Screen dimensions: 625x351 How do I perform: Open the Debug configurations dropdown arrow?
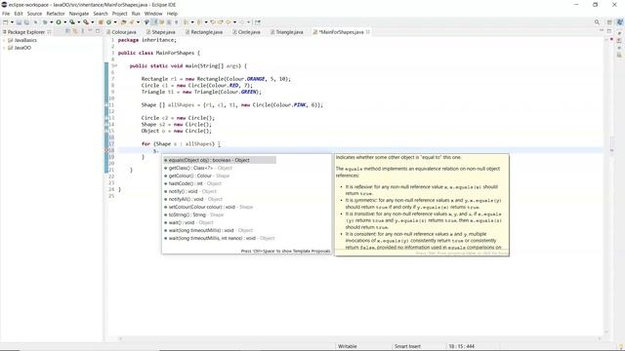tap(52, 22)
